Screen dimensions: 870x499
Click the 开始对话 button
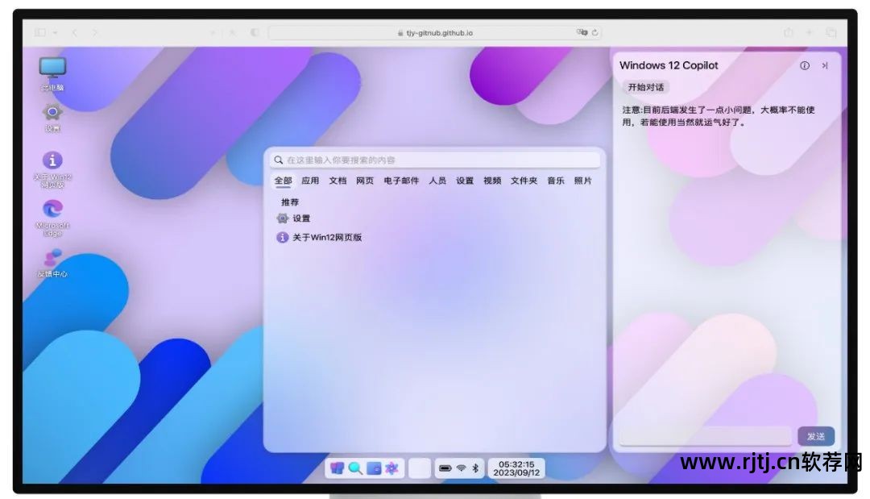pyautogui.click(x=644, y=87)
